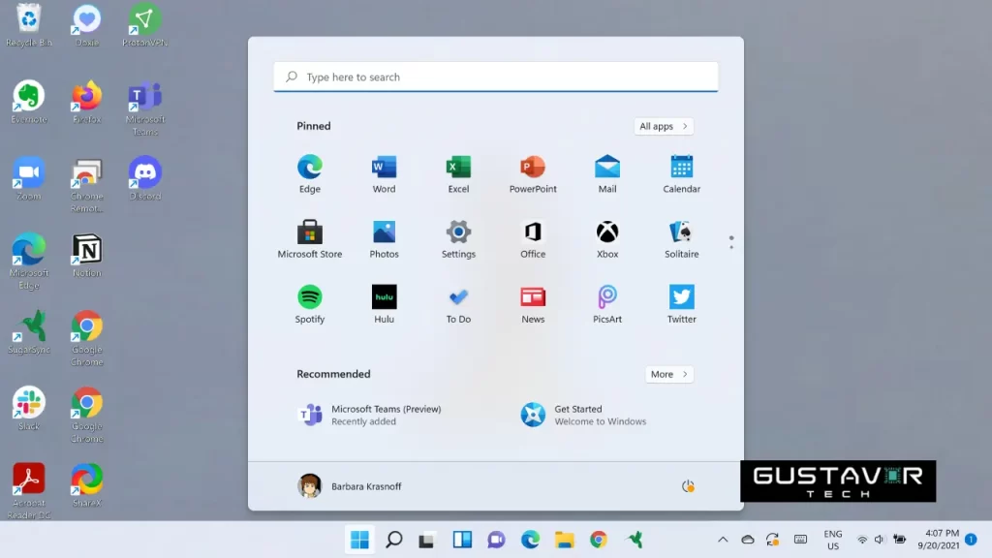The image size is (992, 558).
Task: Open taskbar Search magnifier
Action: [x=393, y=540]
